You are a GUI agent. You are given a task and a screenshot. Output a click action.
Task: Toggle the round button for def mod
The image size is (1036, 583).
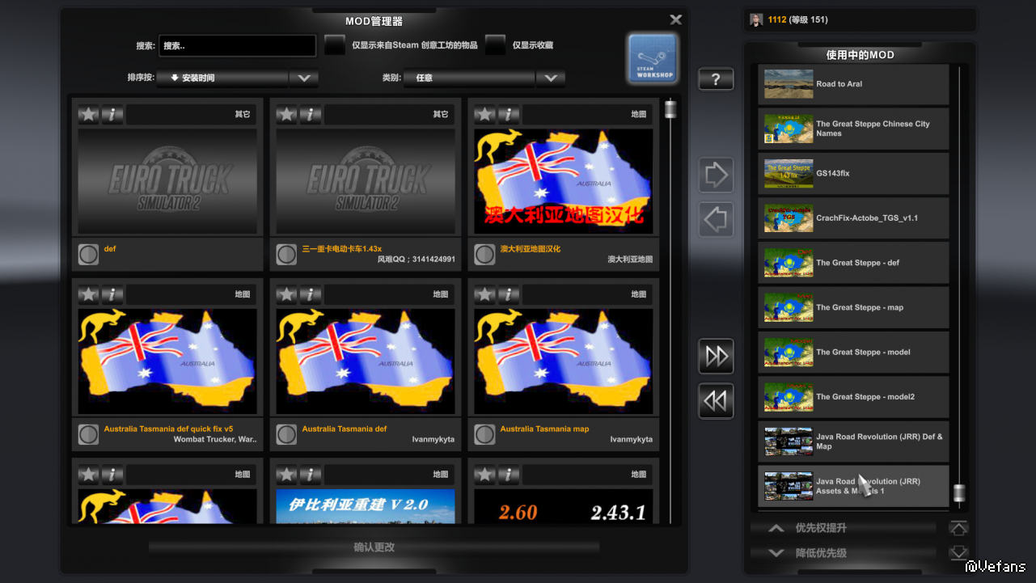[88, 255]
